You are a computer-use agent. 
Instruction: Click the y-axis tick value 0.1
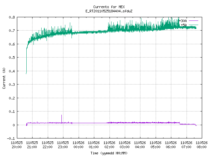(x=12, y=111)
